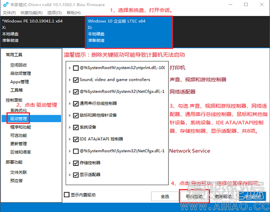Close the Dism++ window
This screenshot has width=270, height=212.
click(262, 5)
